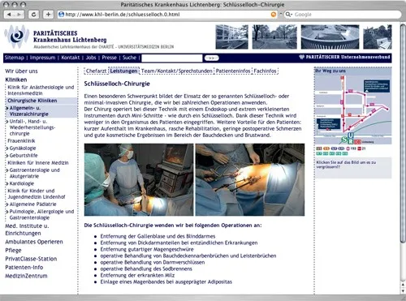Click 'Klicken Sie auf das Bild' map hint
Screen dimensions: 406x301
pyautogui.click(x=346, y=165)
